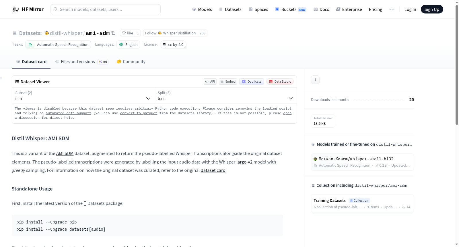Click the page vertical scrollbar
This screenshot has width=459, height=247.
click(457, 65)
